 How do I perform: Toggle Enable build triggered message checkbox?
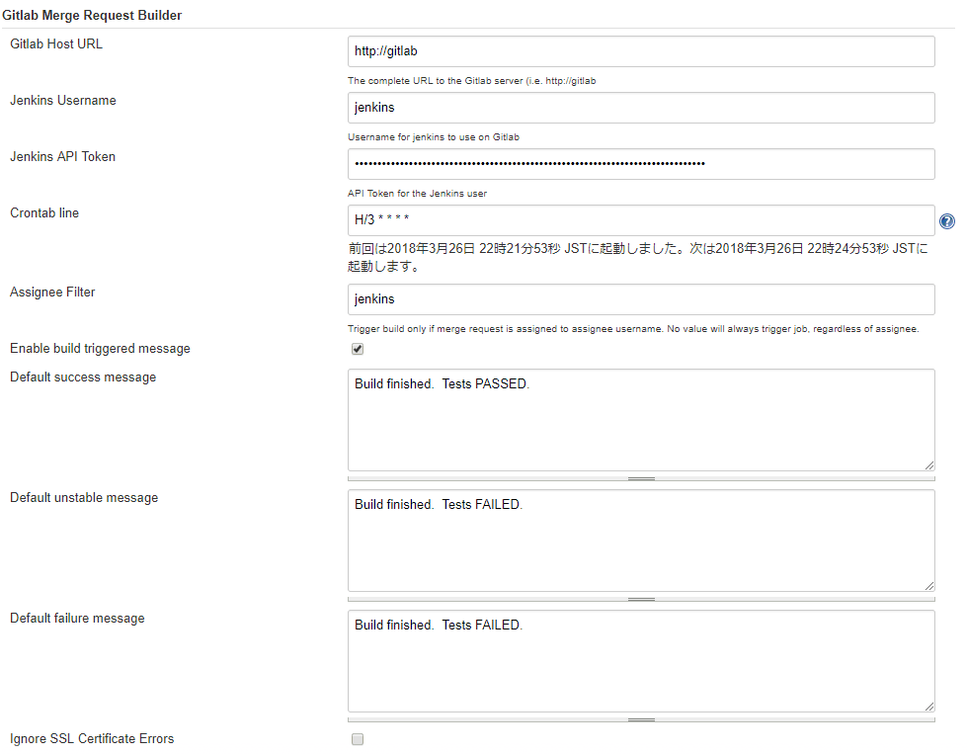click(358, 349)
